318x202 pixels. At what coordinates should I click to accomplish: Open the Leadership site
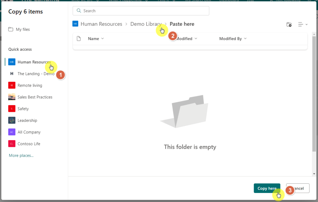point(27,120)
